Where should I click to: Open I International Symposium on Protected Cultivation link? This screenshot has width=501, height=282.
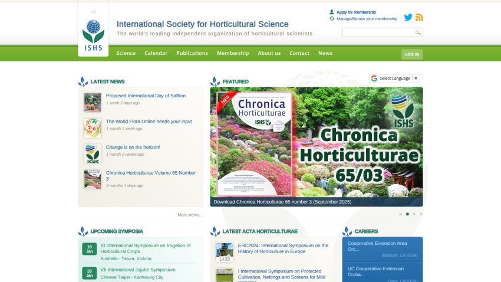[x=282, y=276]
